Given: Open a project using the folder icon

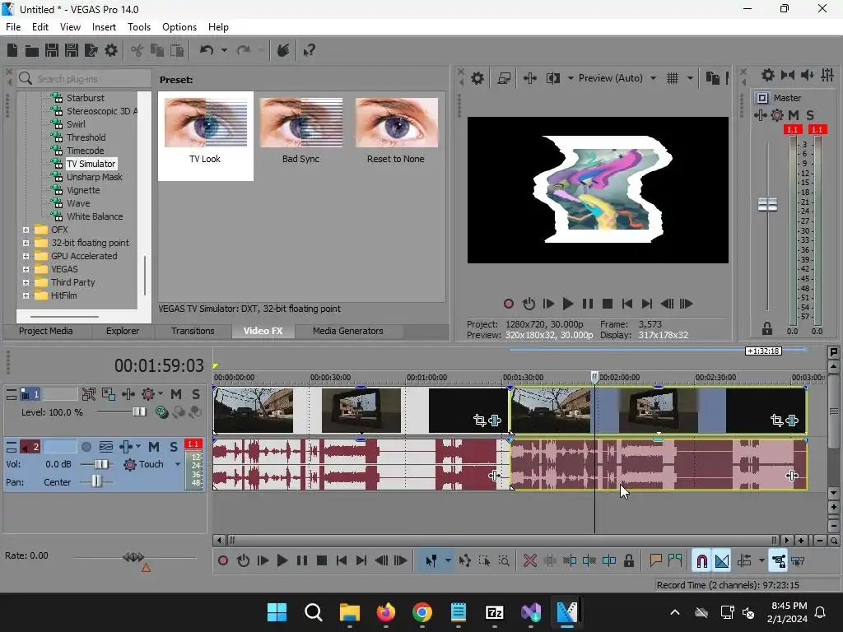Looking at the screenshot, I should [32, 50].
